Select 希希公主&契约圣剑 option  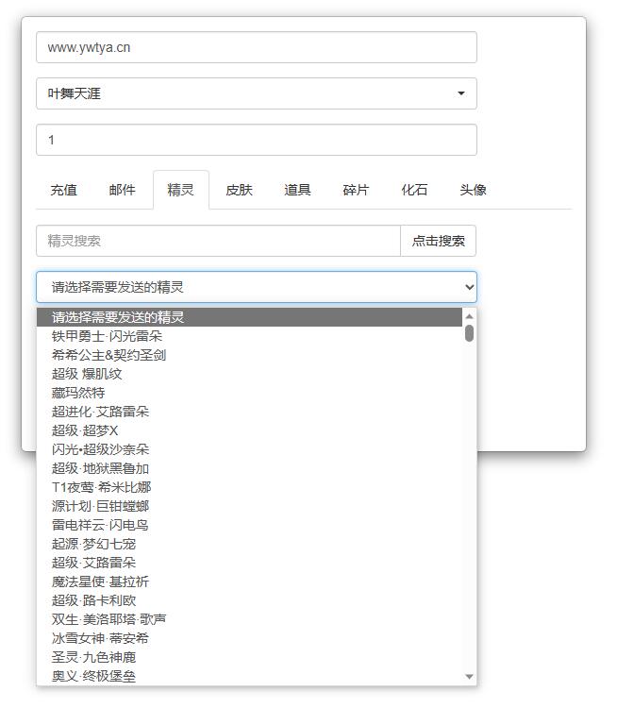(x=249, y=355)
